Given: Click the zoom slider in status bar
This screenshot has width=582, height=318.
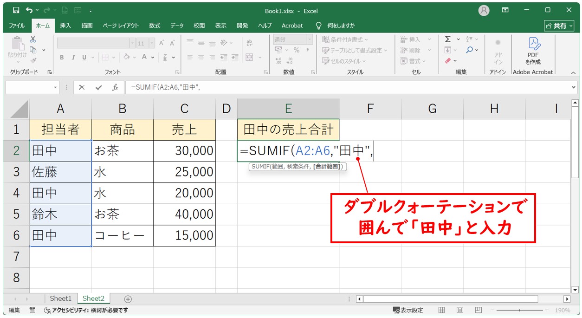Looking at the screenshot, I should click(519, 310).
